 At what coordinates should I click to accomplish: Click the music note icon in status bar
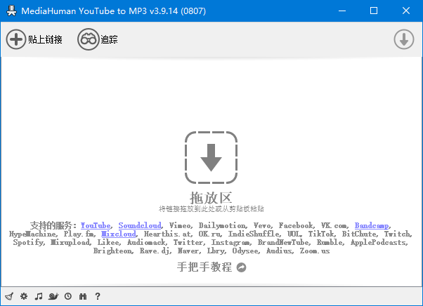coord(39,296)
